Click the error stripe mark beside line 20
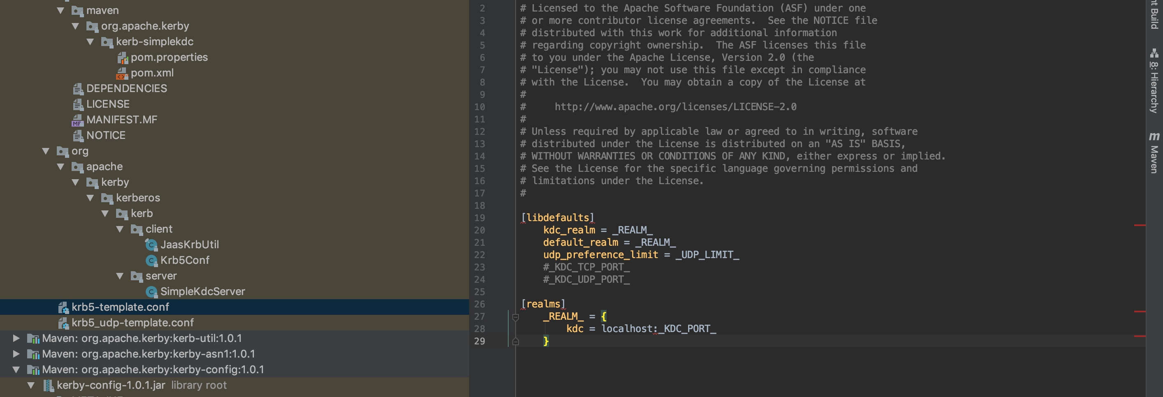The image size is (1163, 397). click(x=1140, y=225)
